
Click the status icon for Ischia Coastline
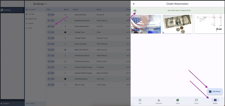65,44
